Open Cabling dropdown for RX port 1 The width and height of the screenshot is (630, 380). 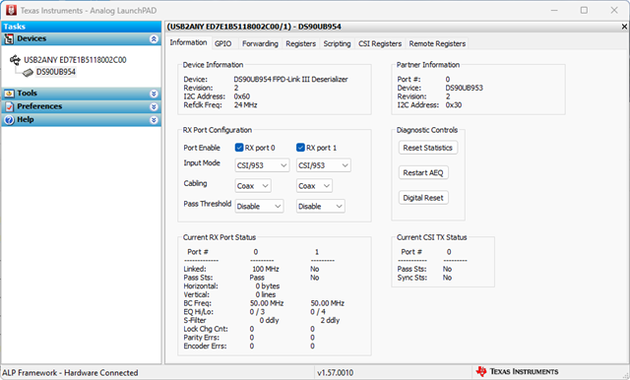coord(314,186)
